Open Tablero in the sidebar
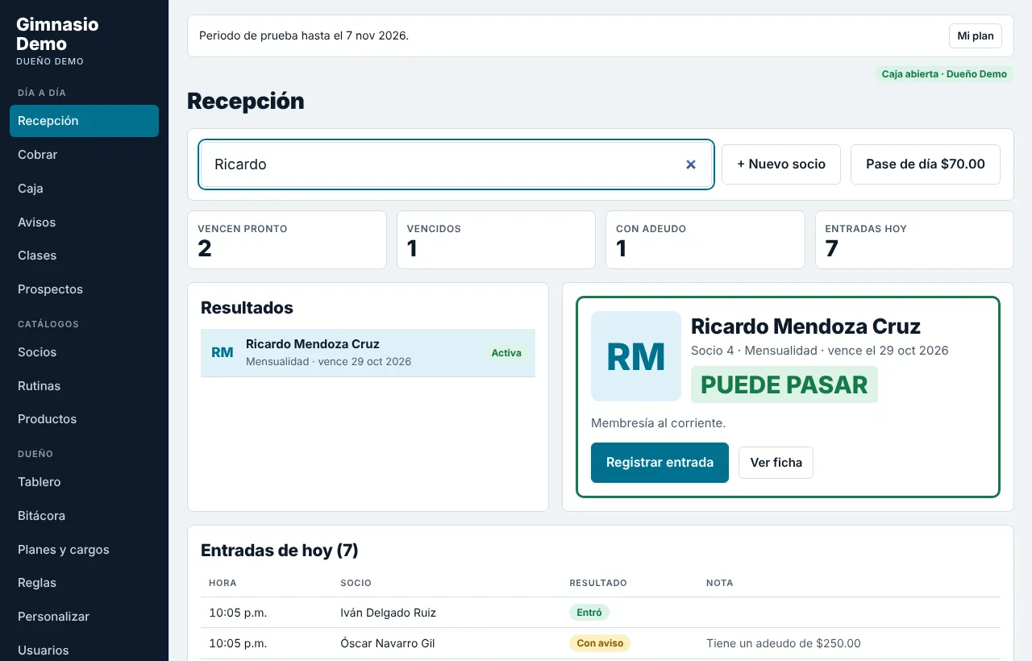The height and width of the screenshot is (661, 1032). pos(84,482)
